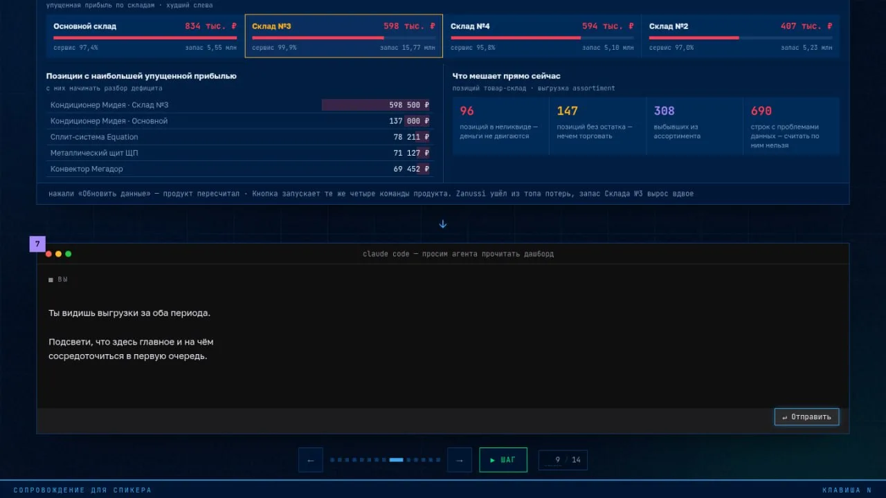Click the total slides count 14
The image size is (886, 498).
[576, 460]
